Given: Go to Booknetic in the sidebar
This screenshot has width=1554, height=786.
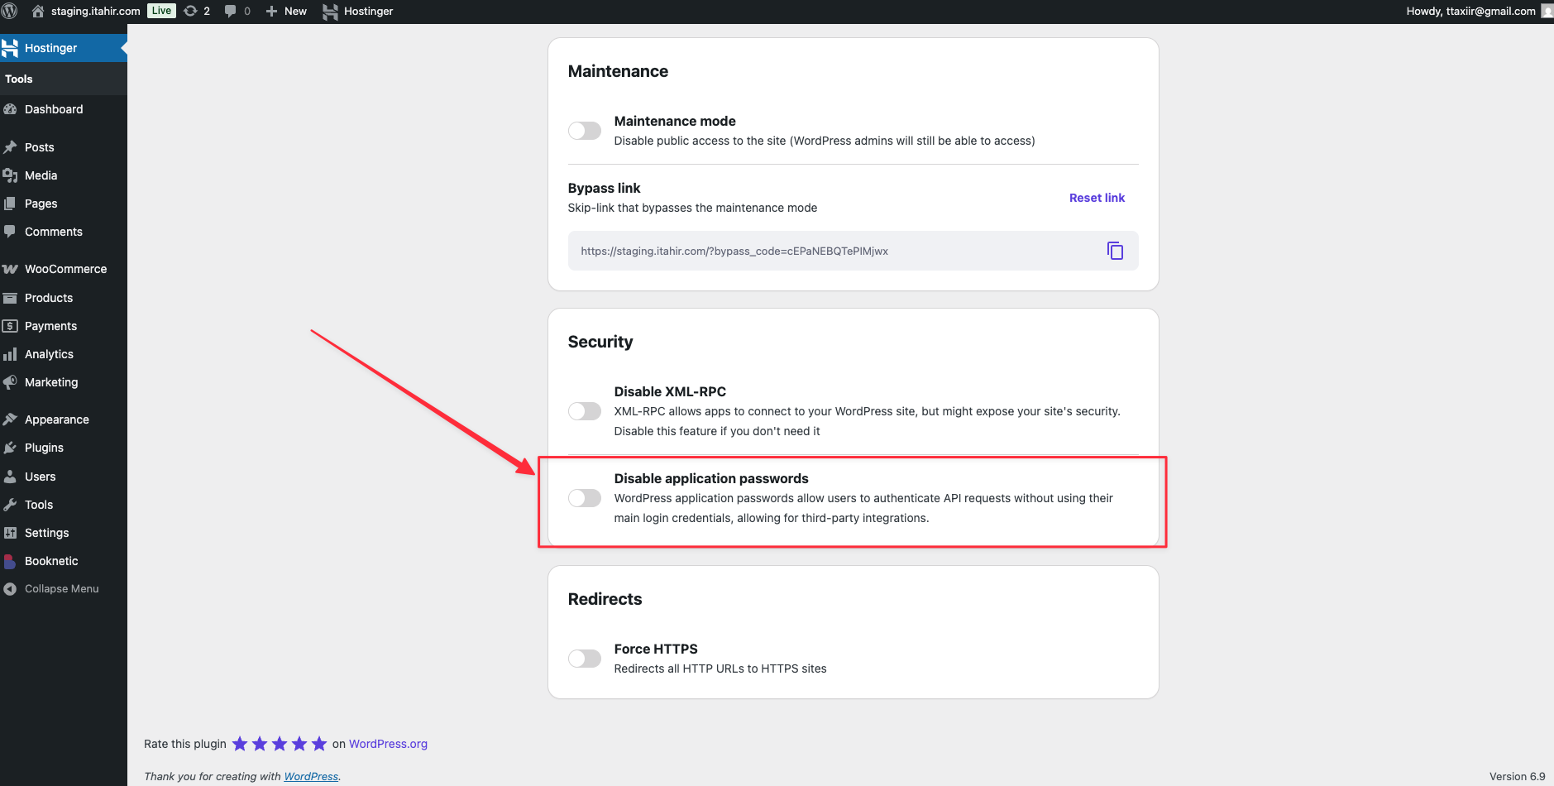Looking at the screenshot, I should (51, 561).
